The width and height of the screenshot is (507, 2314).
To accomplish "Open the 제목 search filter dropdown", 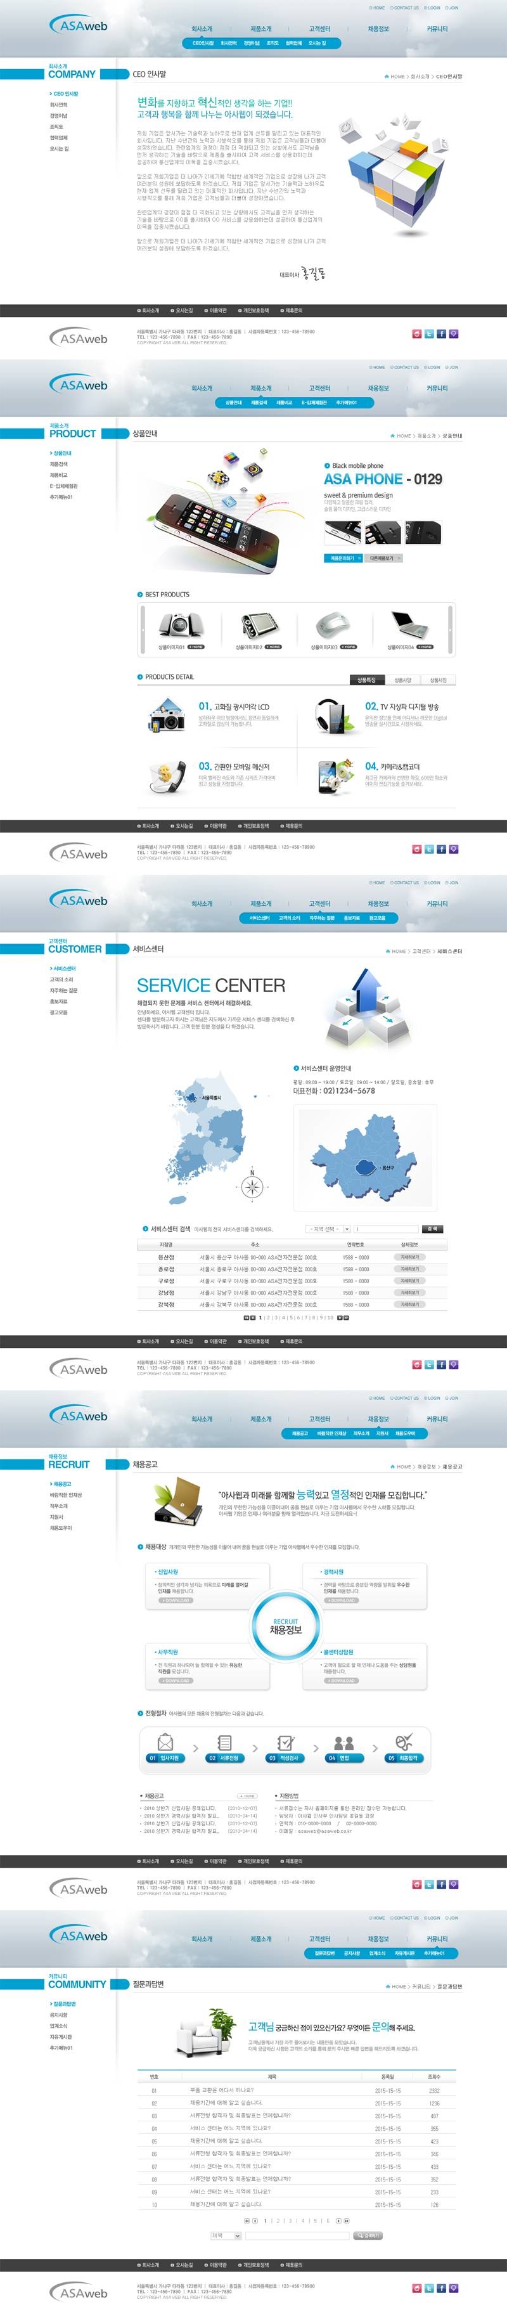I will point(225,2237).
